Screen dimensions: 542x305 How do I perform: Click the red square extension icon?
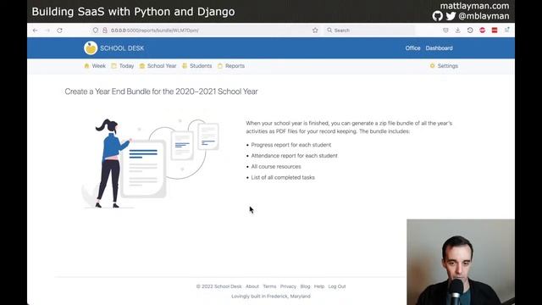click(x=495, y=30)
